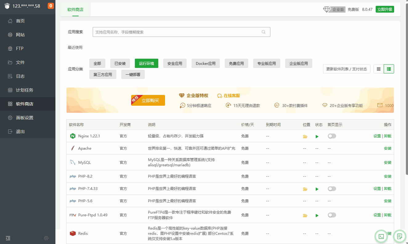Open the terminal floating icon

coord(381,236)
